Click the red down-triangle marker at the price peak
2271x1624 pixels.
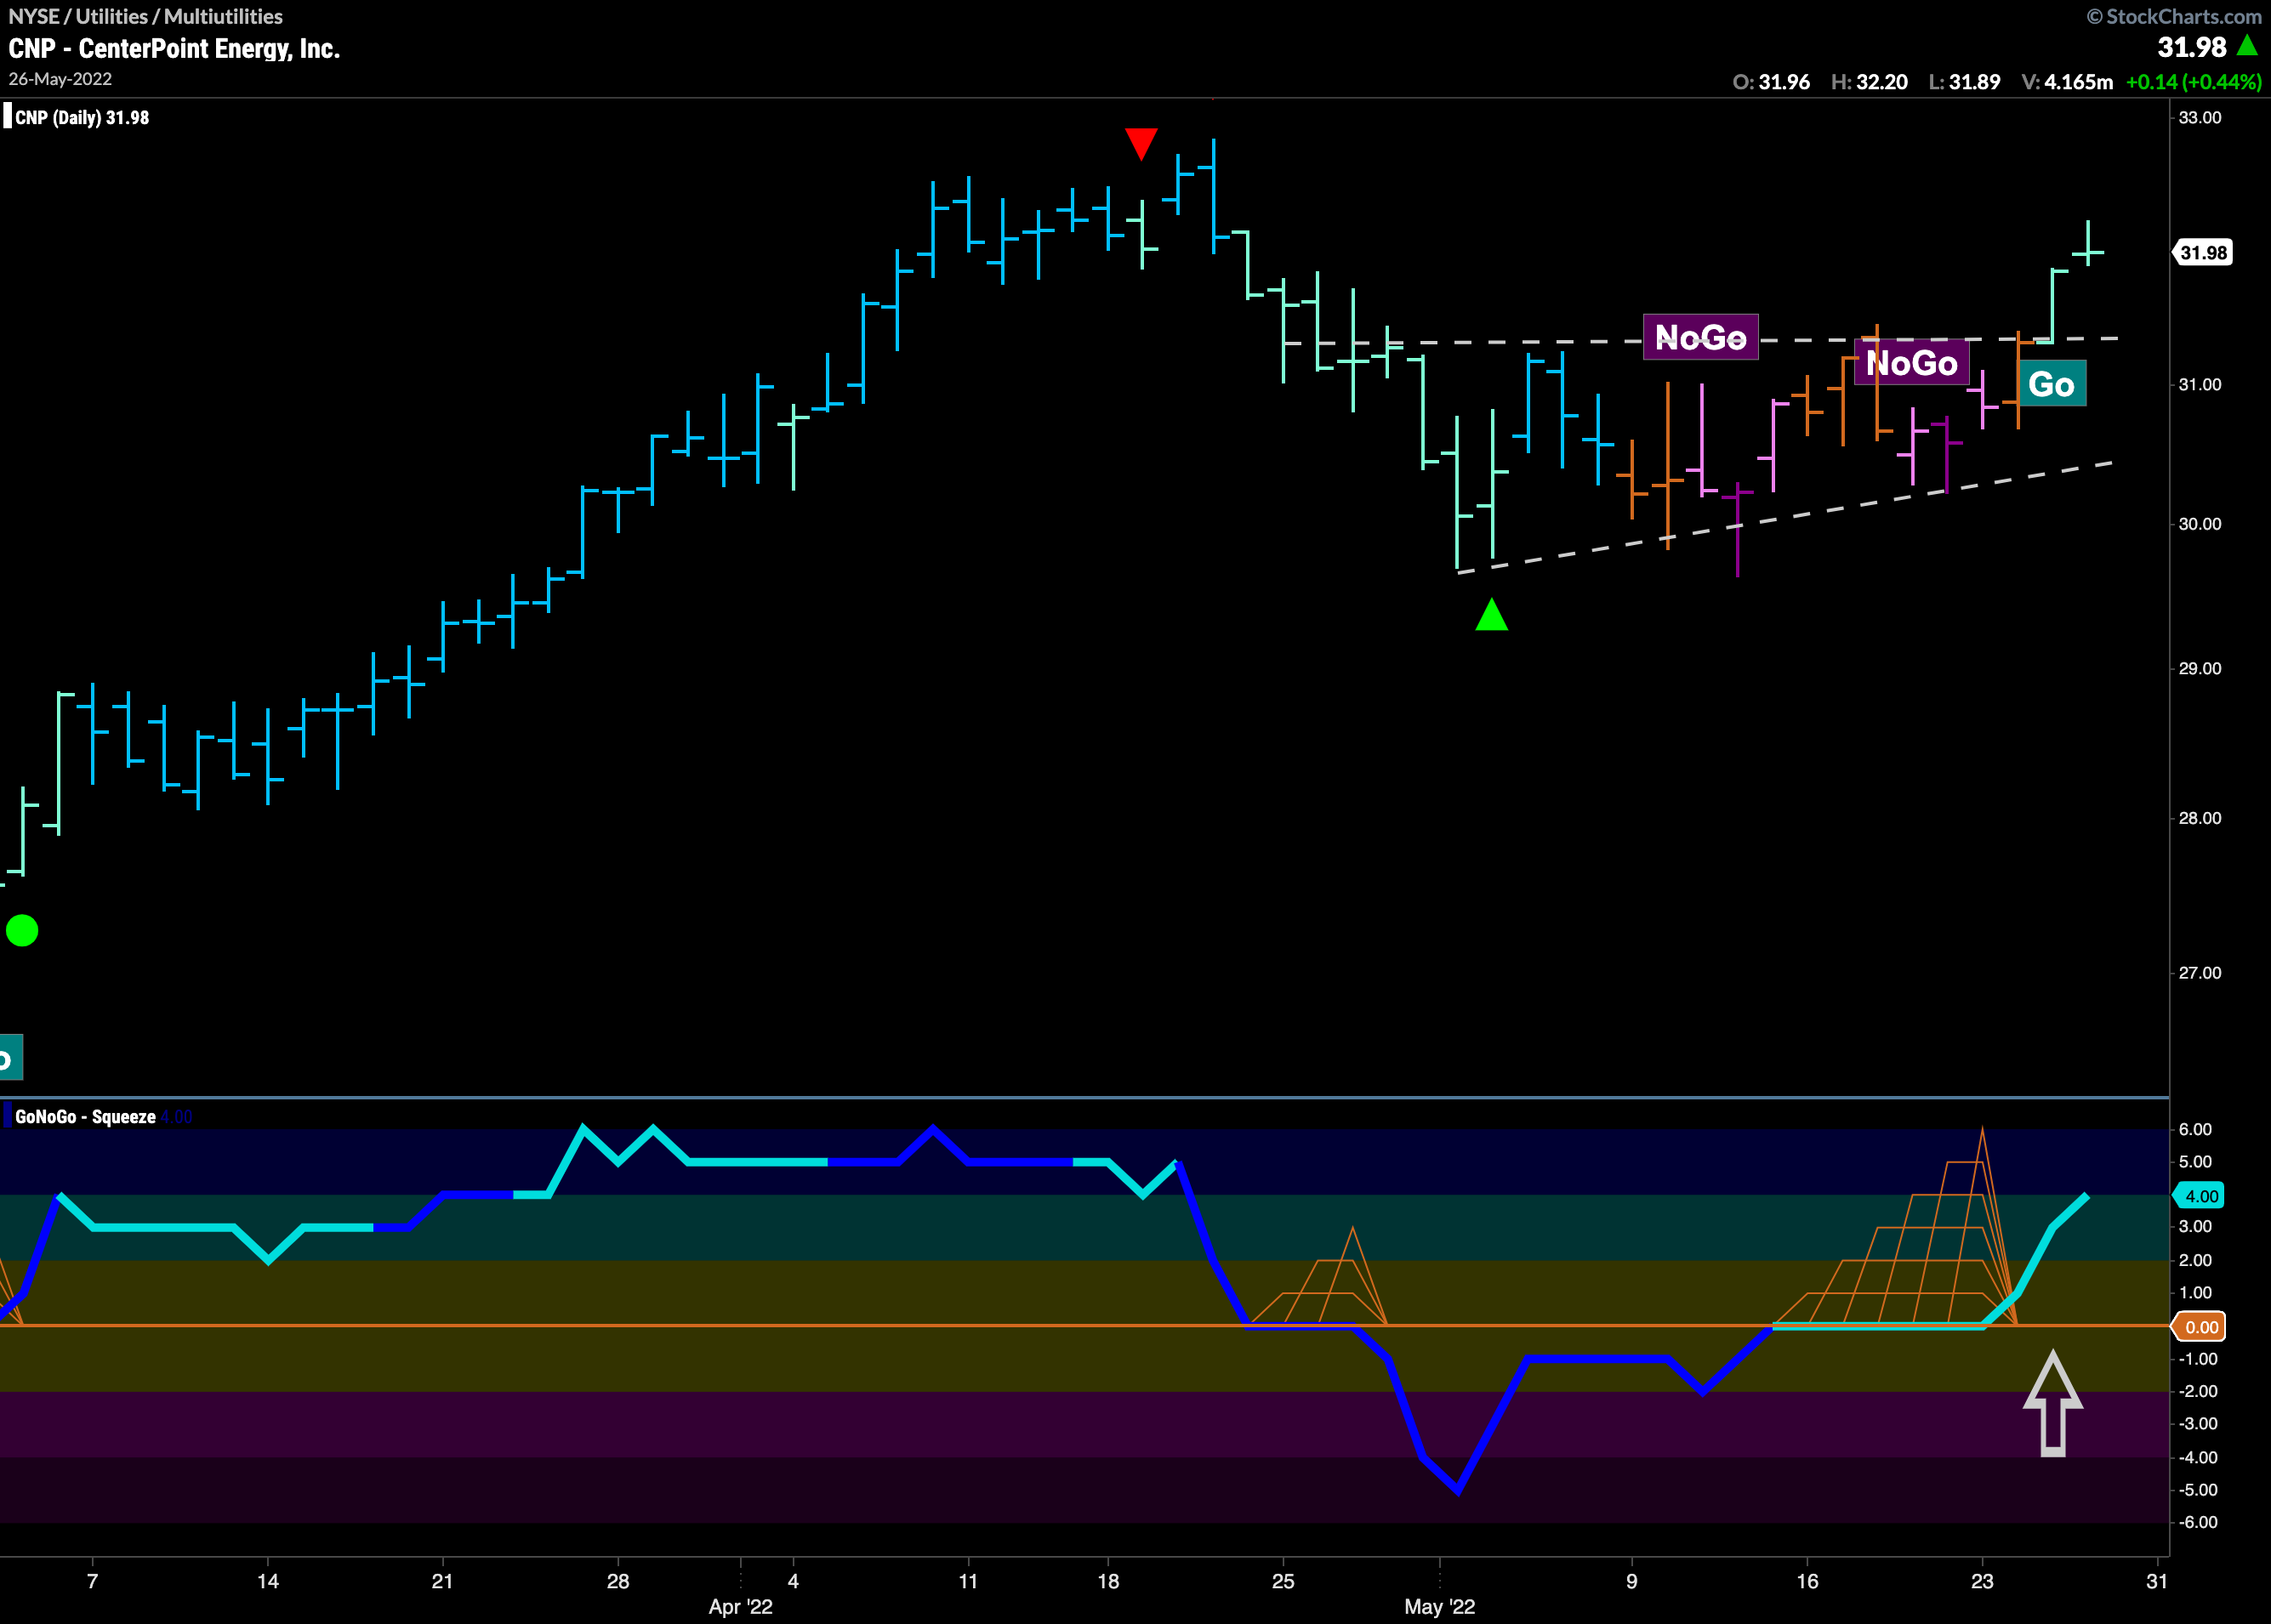(1141, 143)
